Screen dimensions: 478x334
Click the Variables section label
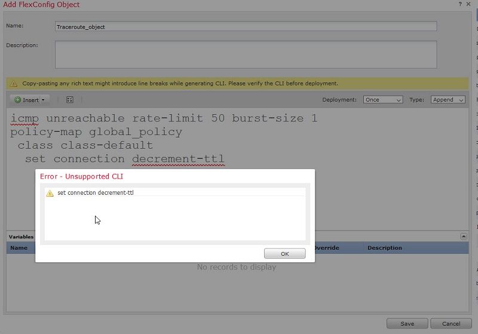point(21,237)
